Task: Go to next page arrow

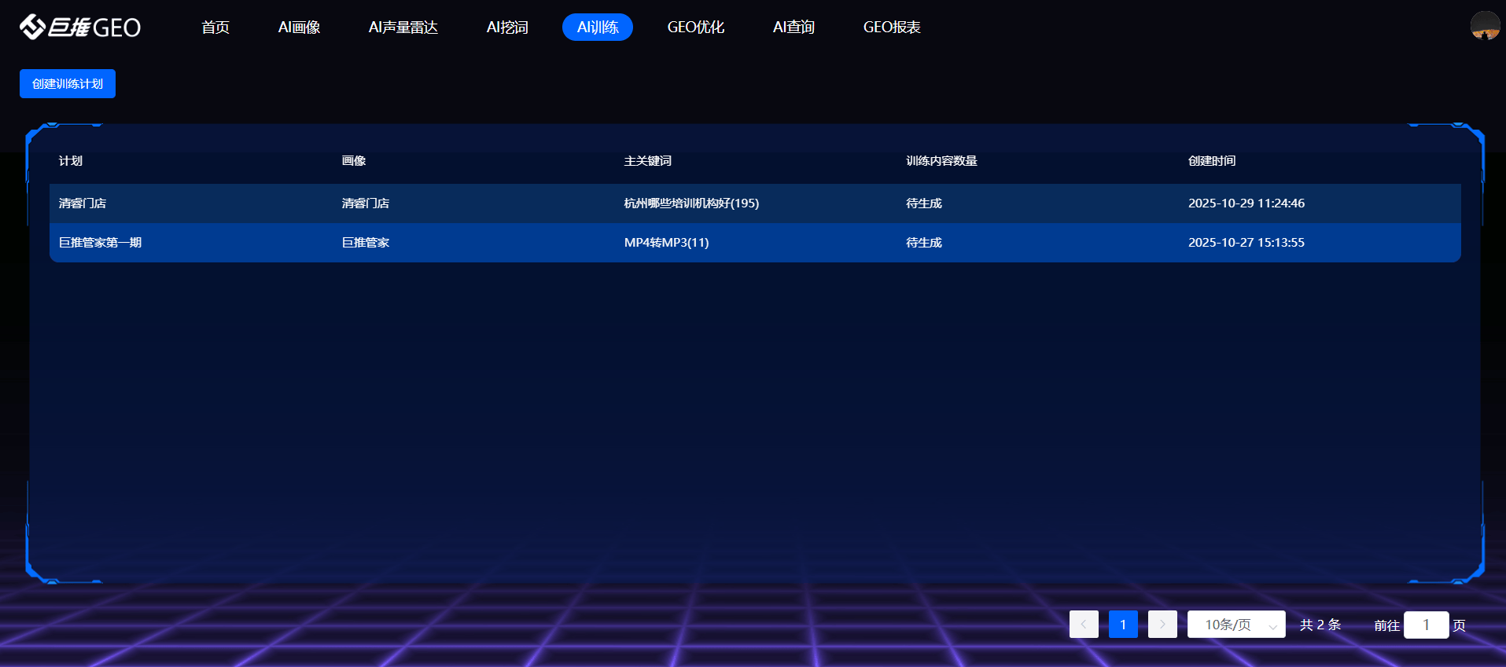Action: point(1162,625)
